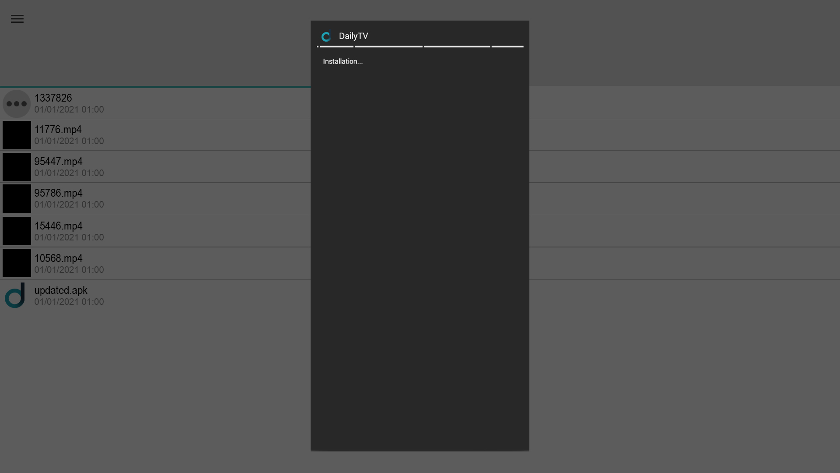
Task: Select the 95447.mp4 file name
Action: pos(58,162)
